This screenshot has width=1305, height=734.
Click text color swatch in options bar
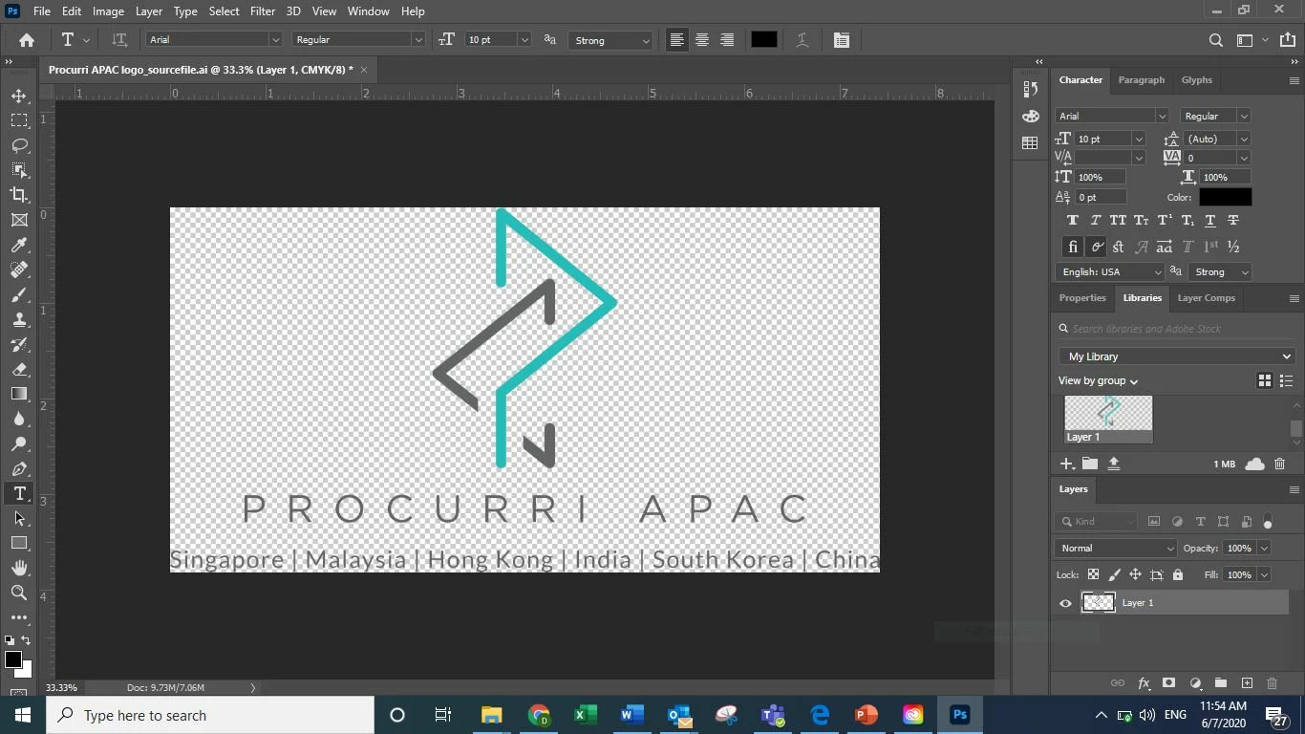pos(763,40)
